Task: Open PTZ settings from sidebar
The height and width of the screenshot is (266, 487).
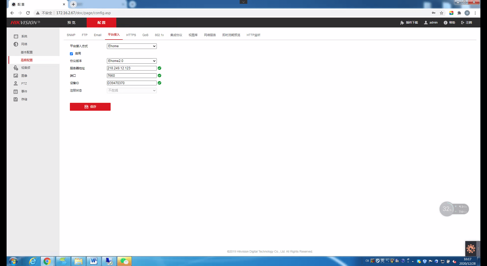Action: pos(16,83)
